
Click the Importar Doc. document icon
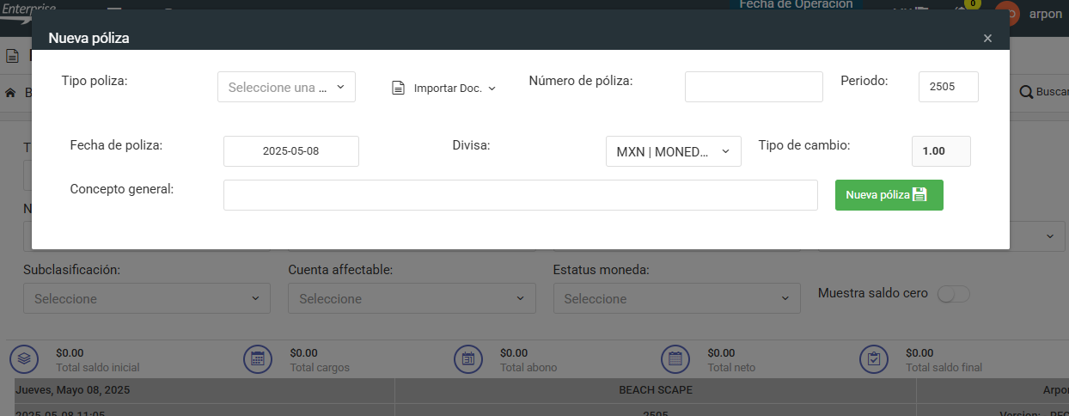[x=398, y=88]
